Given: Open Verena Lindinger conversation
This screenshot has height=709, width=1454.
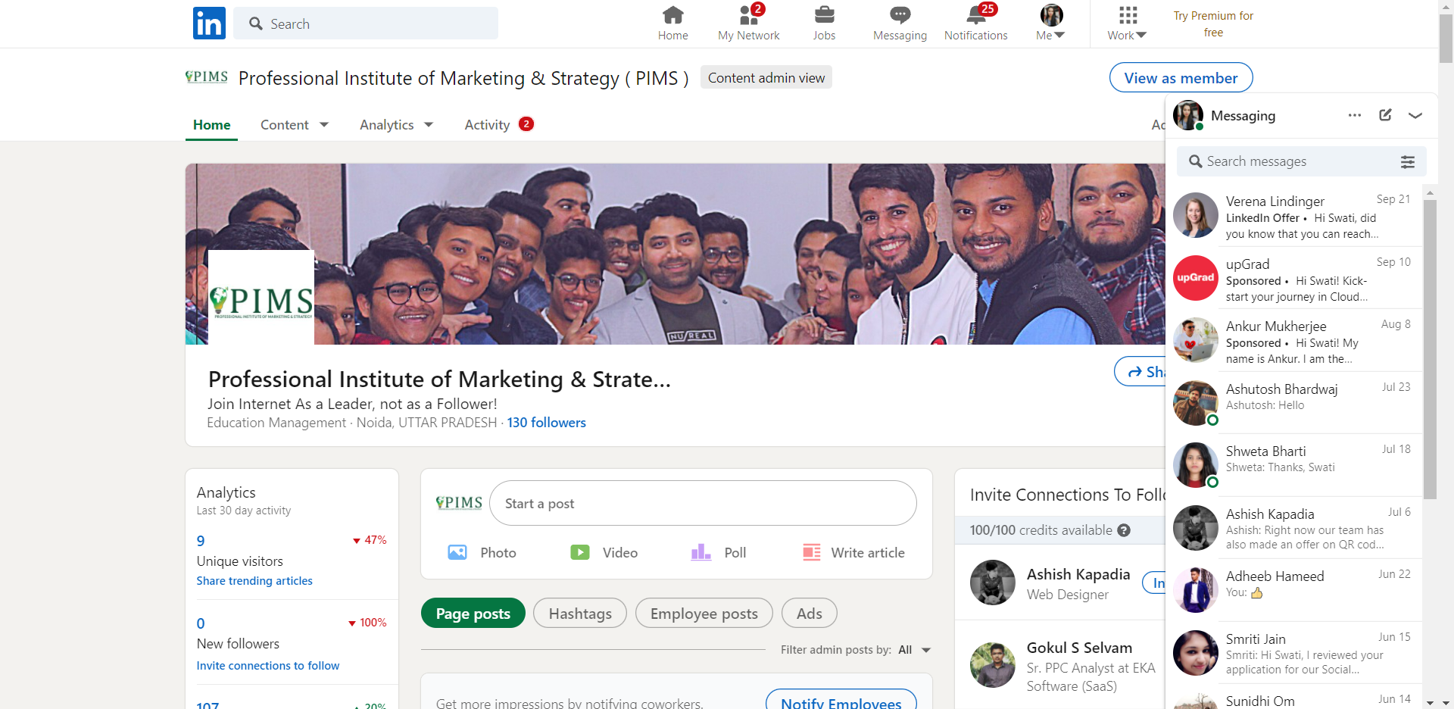Looking at the screenshot, I should point(1293,217).
